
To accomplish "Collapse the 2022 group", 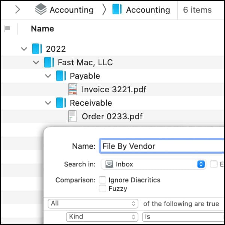I will pos(24,49).
